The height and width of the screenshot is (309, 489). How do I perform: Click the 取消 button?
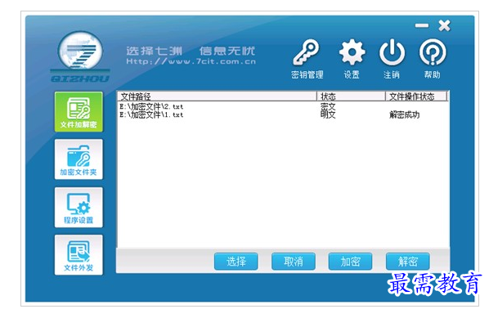click(293, 262)
